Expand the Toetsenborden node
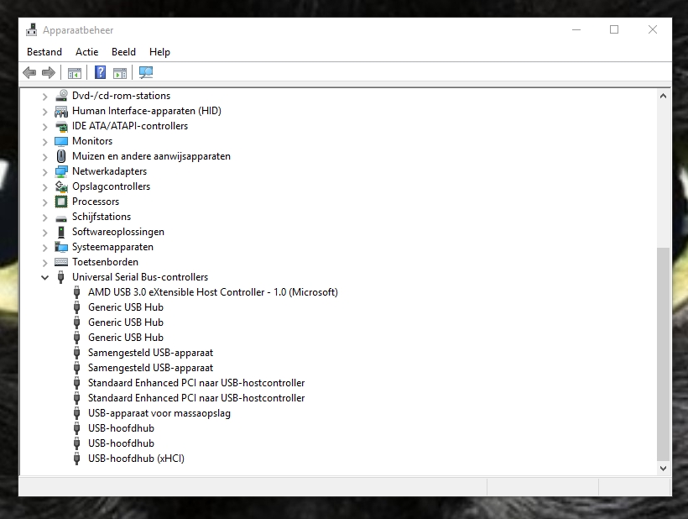 tap(44, 263)
